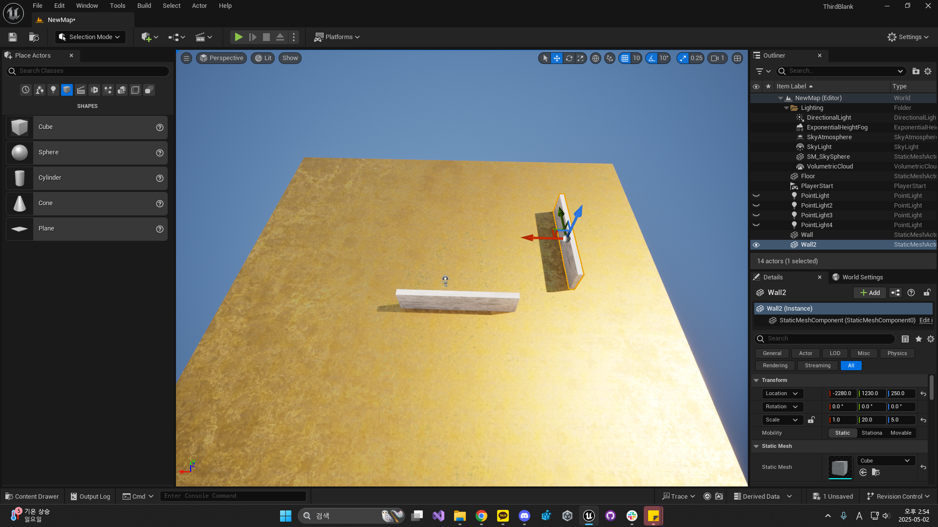Open Outliner settings gear icon

point(928,71)
